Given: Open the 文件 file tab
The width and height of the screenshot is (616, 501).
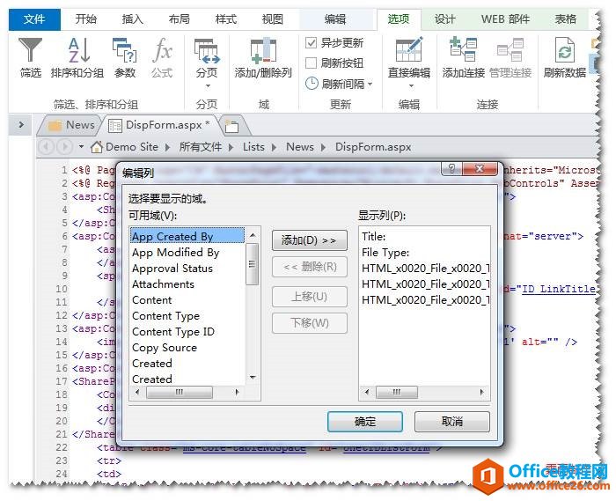Looking at the screenshot, I should [x=34, y=19].
